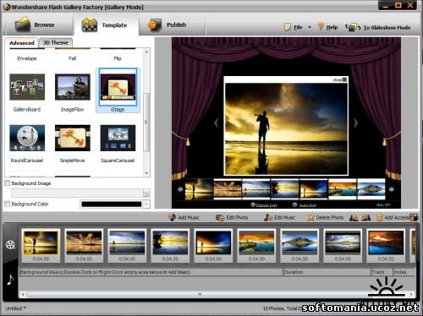Image resolution: width=423 pixels, height=316 pixels.
Task: Go to next photo in preview
Action: tap(356, 123)
